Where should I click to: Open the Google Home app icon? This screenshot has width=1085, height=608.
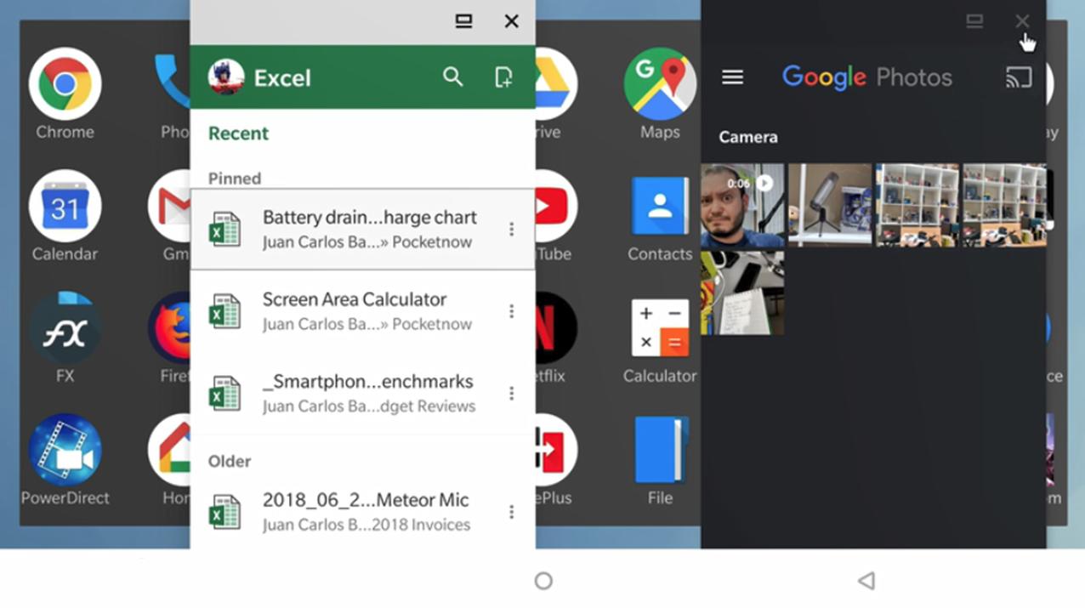(x=170, y=450)
